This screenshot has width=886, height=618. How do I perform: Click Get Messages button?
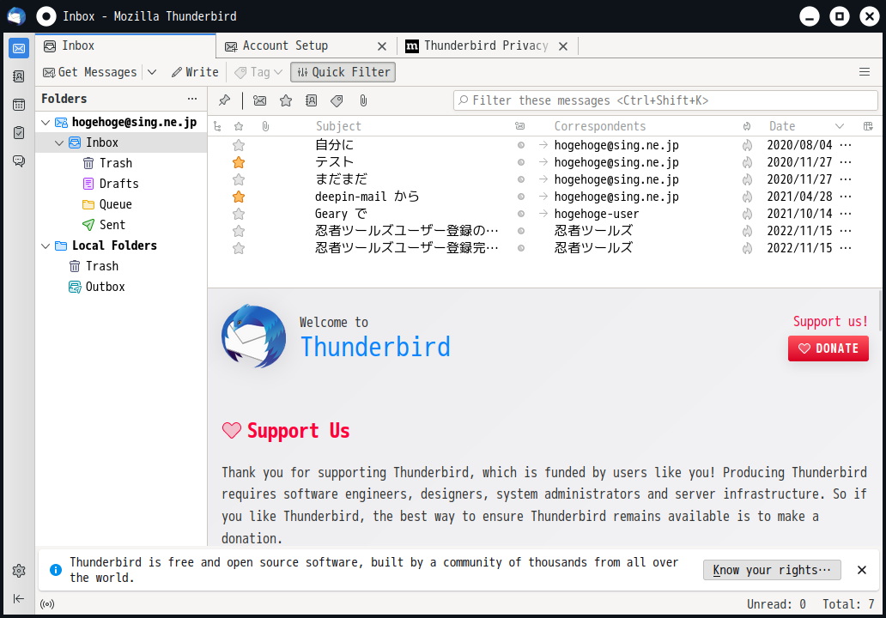(x=90, y=72)
